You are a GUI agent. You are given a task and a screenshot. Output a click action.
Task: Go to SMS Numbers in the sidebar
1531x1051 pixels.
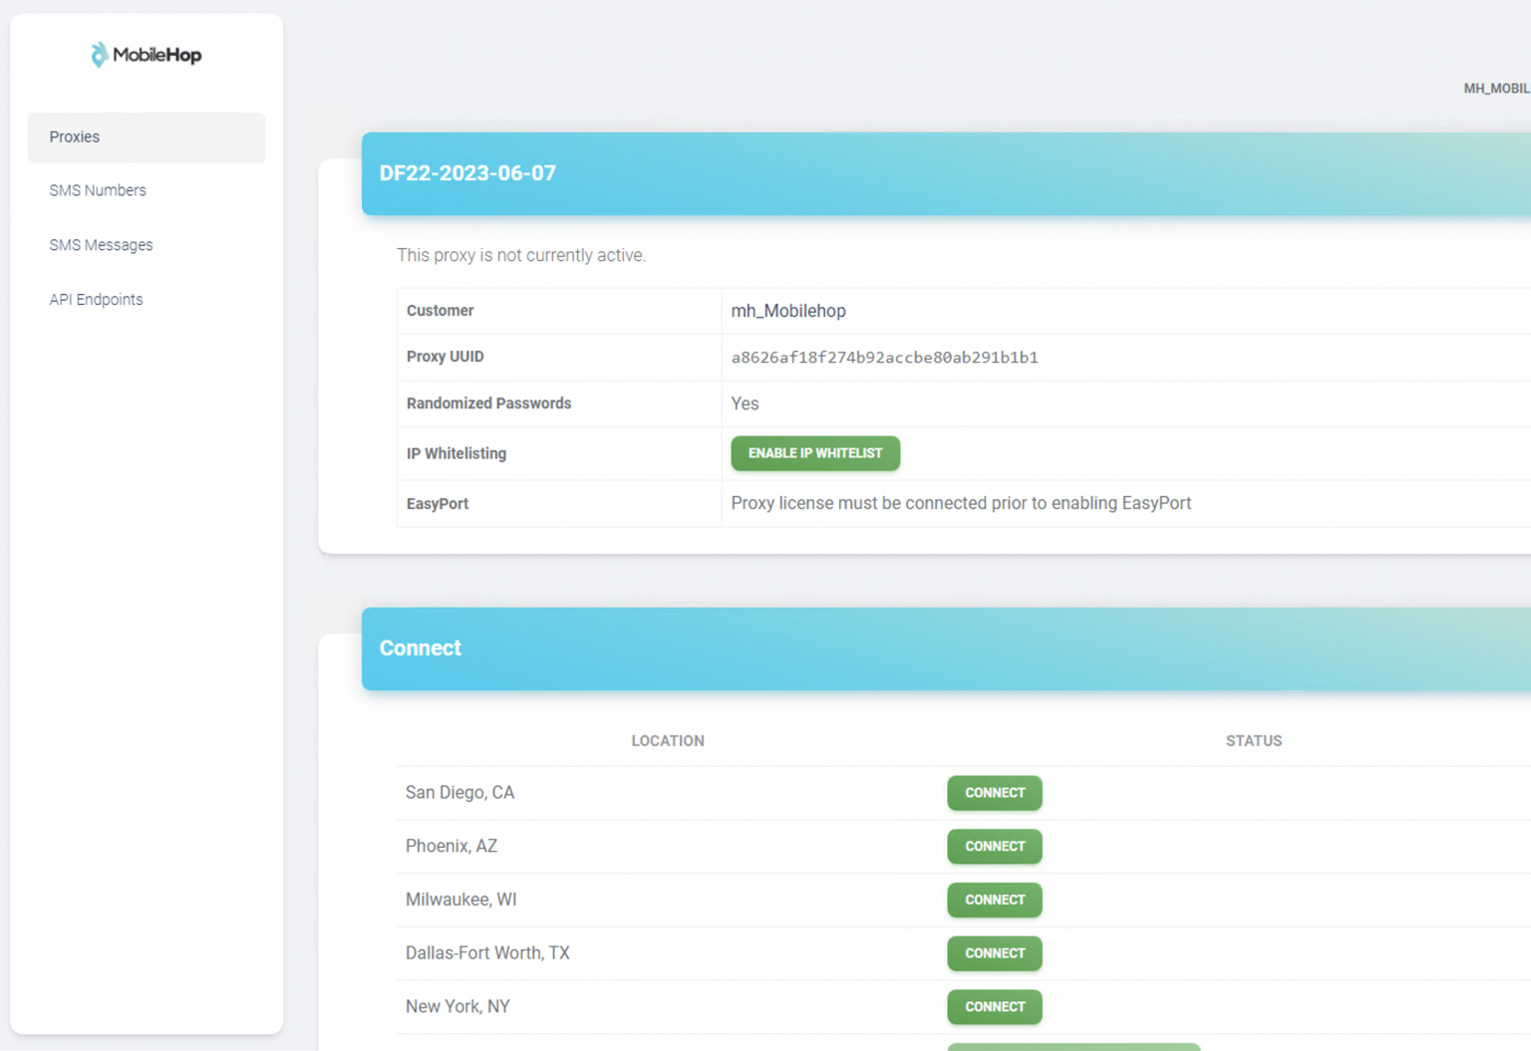pyautogui.click(x=98, y=190)
